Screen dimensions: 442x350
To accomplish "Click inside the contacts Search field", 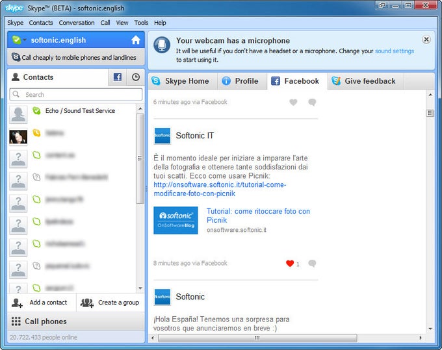I will tap(76, 94).
